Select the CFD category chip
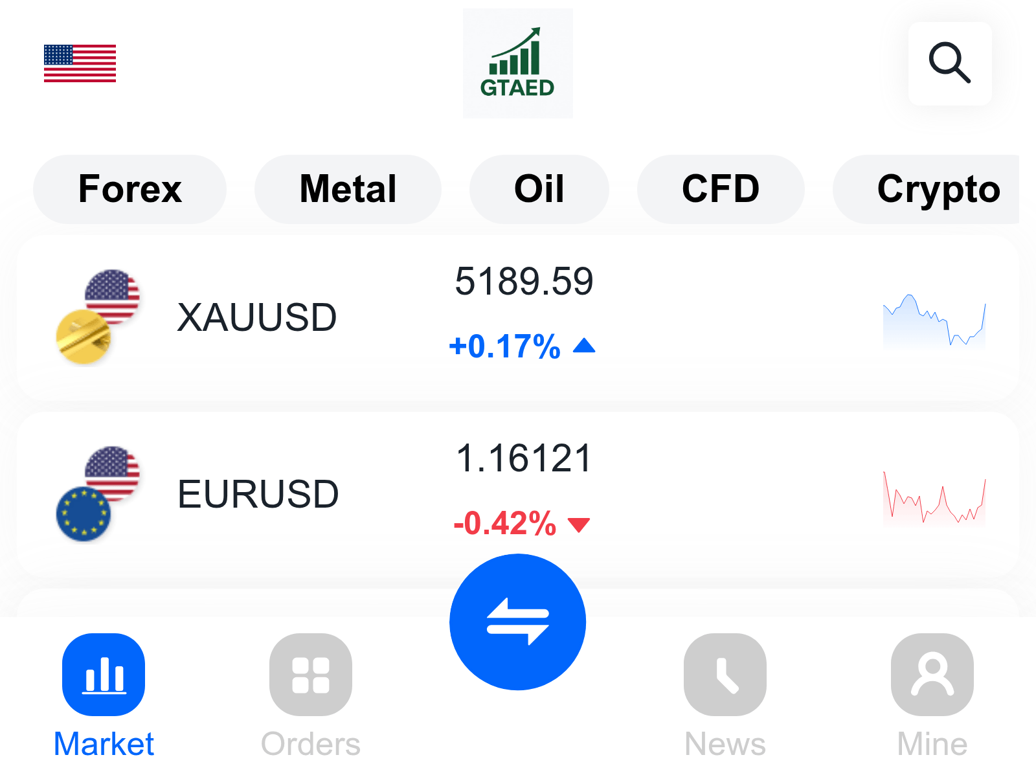This screenshot has width=1036, height=777. (x=721, y=189)
